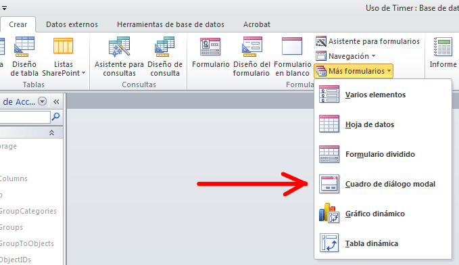Image resolution: width=459 pixels, height=265 pixels.
Task: Open Herramientas de base de datos tab
Action: [170, 24]
